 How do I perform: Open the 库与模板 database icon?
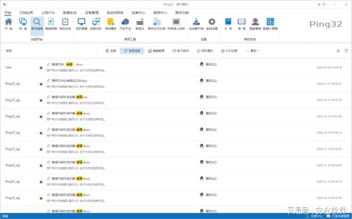click(x=111, y=25)
